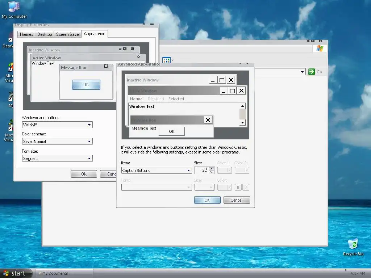The height and width of the screenshot is (278, 371).
Task: Click the close X in Message Box preview
Action: click(208, 120)
